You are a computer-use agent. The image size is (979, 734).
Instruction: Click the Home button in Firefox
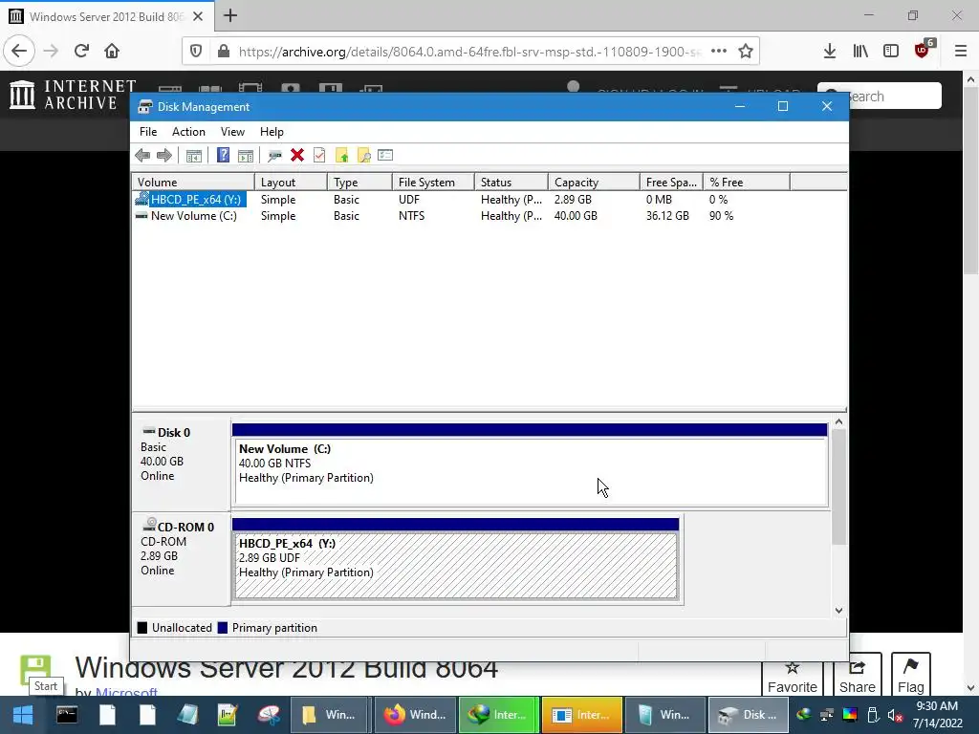(112, 51)
